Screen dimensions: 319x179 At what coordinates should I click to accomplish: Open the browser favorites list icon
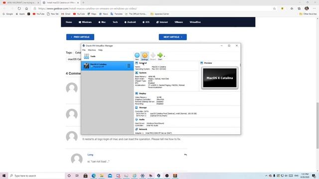(x=292, y=8)
